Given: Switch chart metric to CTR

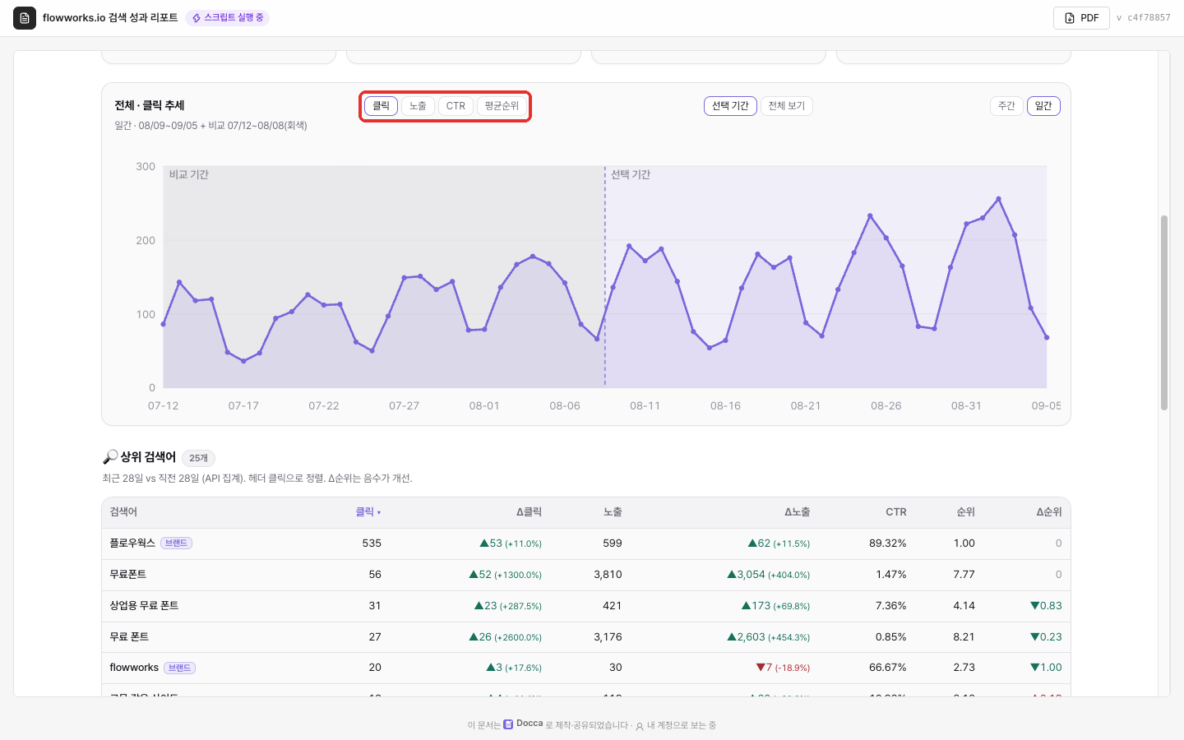Looking at the screenshot, I should (x=456, y=106).
